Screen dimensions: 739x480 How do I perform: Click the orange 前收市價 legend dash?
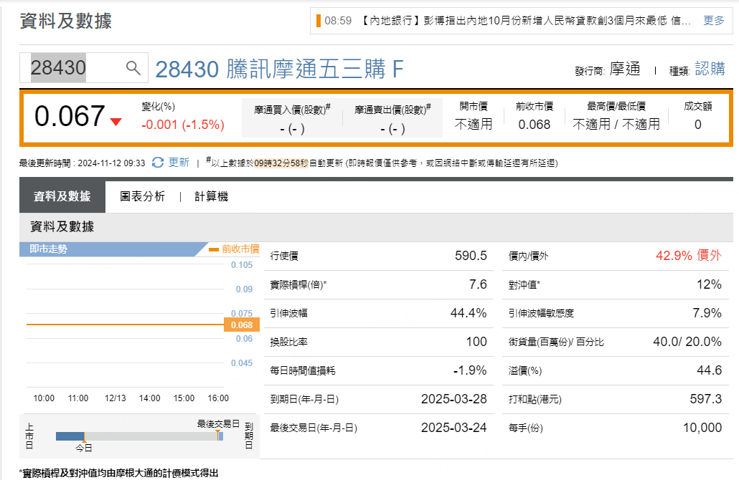[214, 249]
